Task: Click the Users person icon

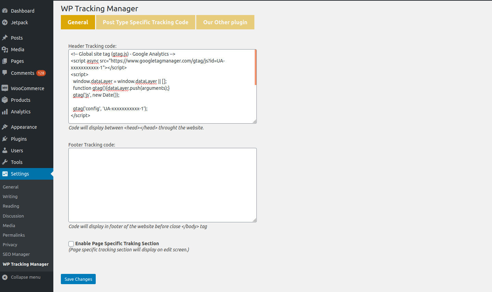Action: [x=5, y=151]
